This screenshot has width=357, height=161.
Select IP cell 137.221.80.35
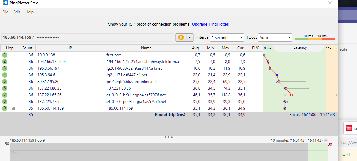pyautogui.click(x=50, y=88)
